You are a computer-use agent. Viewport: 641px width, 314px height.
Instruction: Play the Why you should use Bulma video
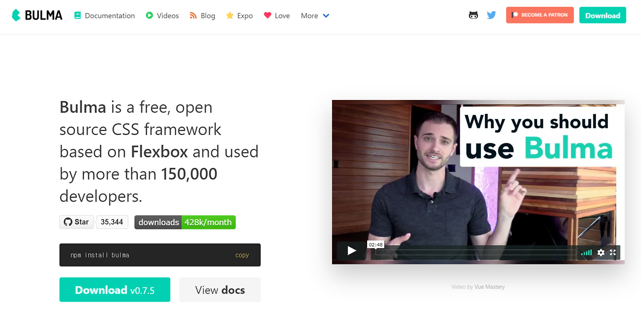coord(352,250)
